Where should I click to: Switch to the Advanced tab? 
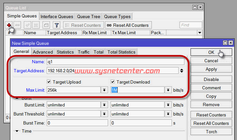tap(43, 52)
